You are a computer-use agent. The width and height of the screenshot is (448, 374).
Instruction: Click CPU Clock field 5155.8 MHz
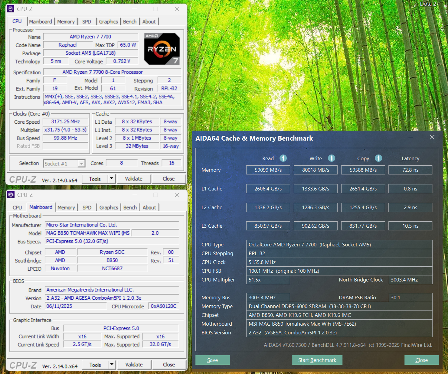tap(339, 262)
